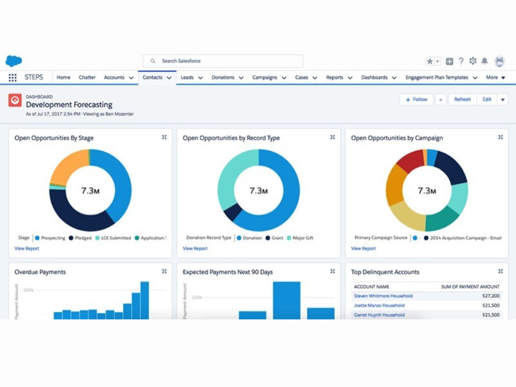The image size is (516, 387).
Task: Open the Notifications bell icon
Action: tap(485, 61)
